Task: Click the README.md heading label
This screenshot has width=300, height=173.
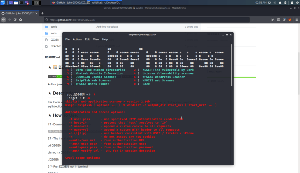Action: [52, 57]
